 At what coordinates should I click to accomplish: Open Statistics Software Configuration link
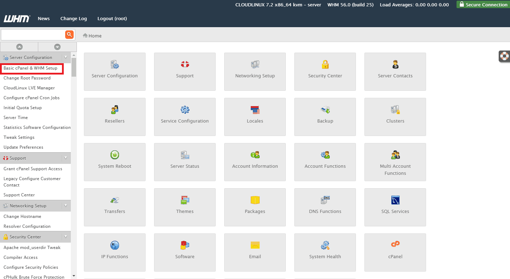(37, 127)
